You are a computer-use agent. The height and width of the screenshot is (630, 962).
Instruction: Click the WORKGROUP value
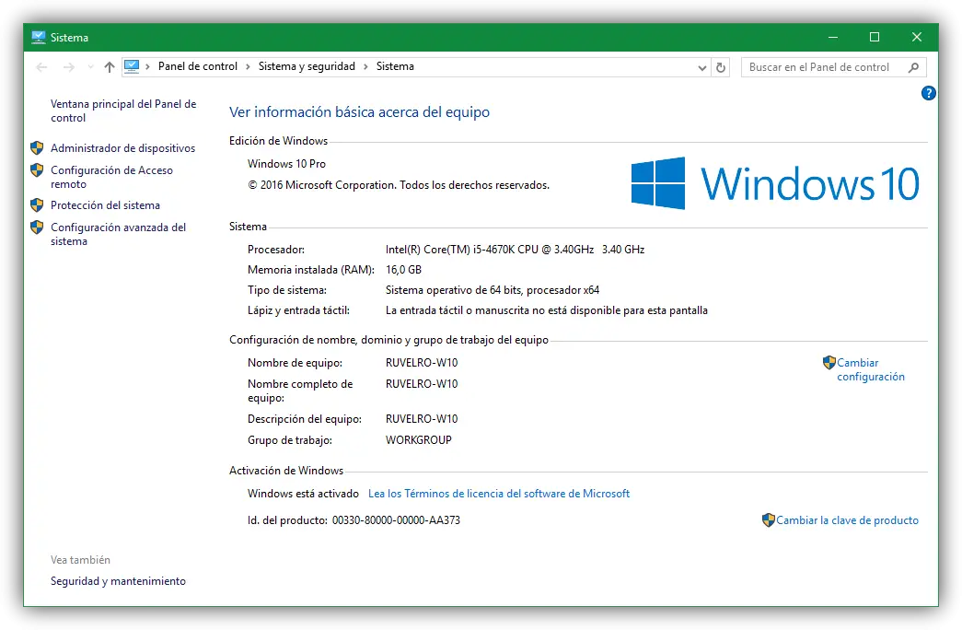coord(419,439)
